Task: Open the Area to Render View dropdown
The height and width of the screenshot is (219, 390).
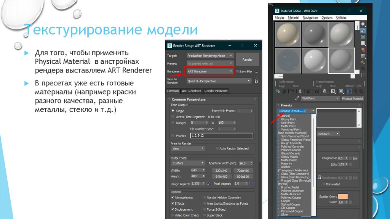Action: [188, 148]
